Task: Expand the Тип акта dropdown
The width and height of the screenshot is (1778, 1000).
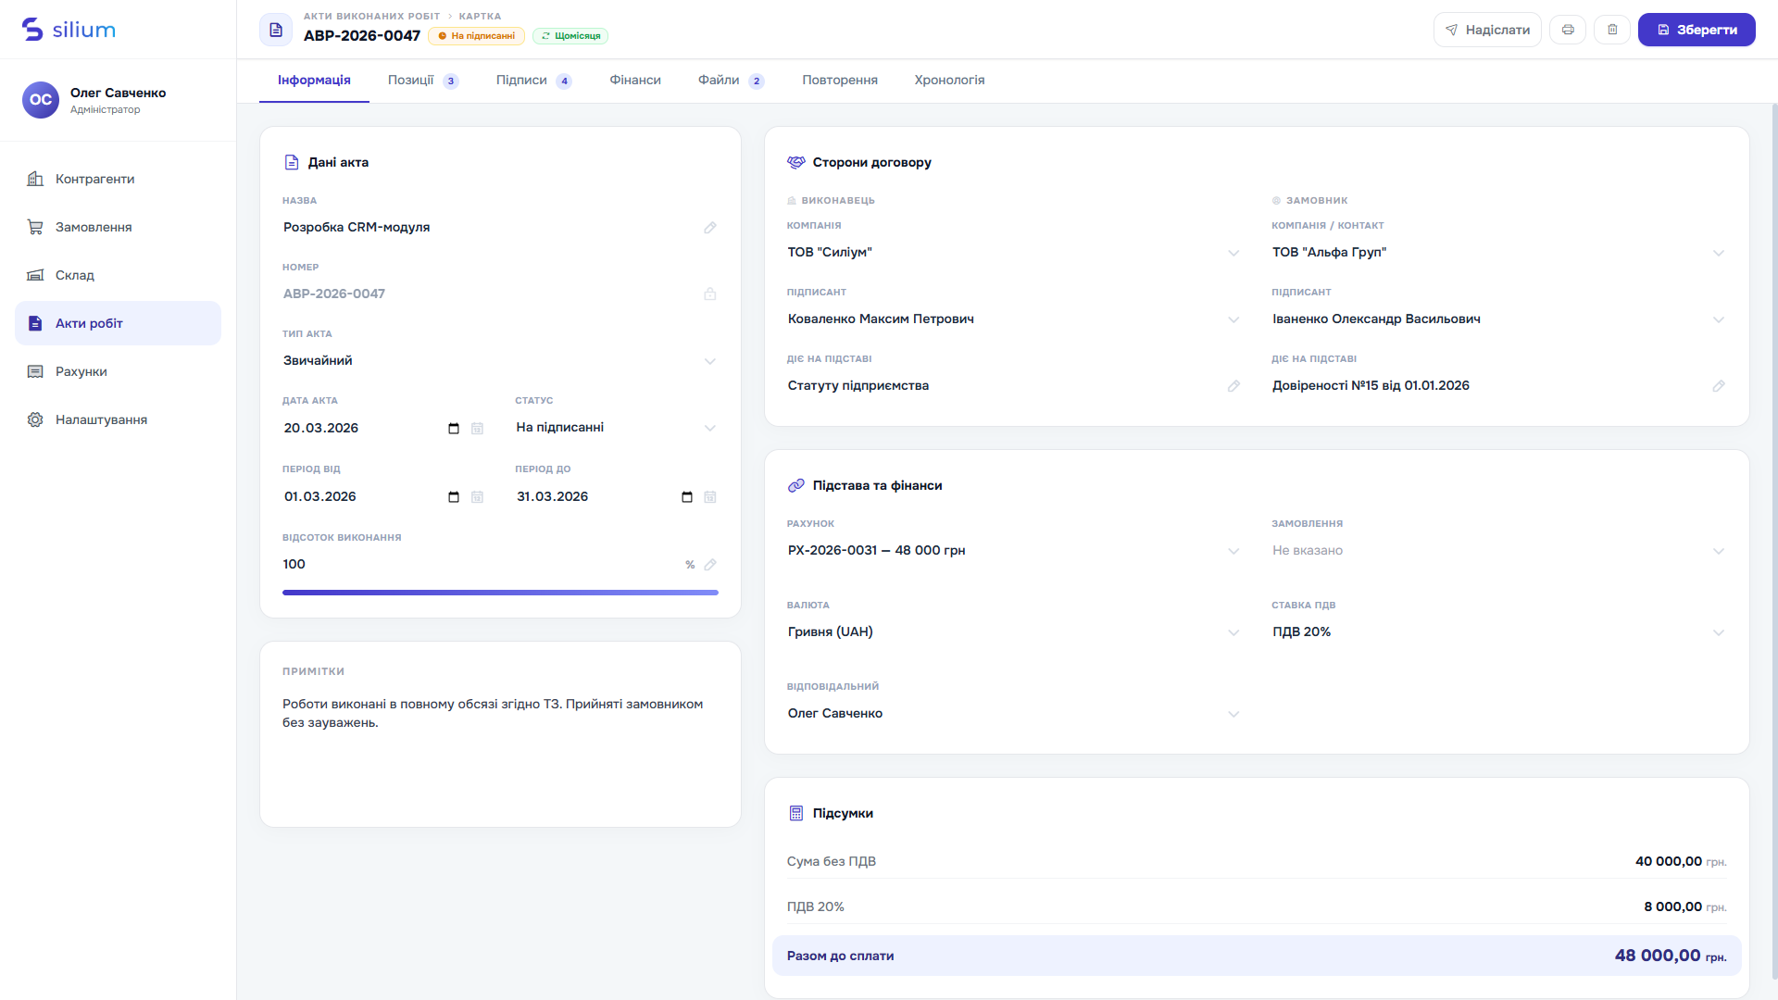Action: pyautogui.click(x=500, y=361)
